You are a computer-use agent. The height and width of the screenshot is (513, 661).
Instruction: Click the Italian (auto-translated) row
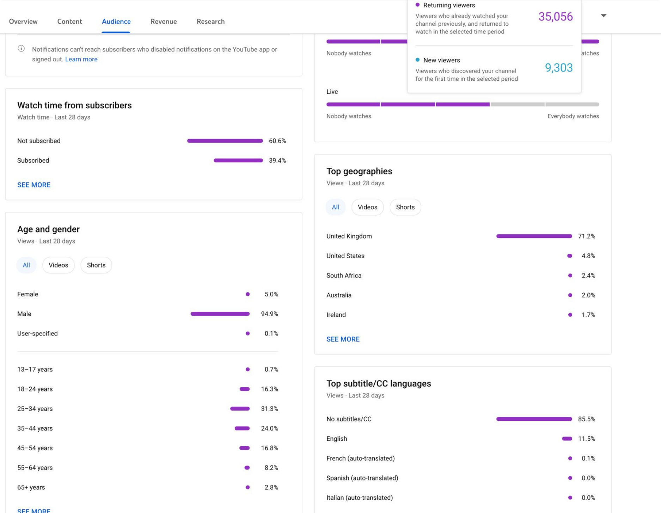coord(461,497)
